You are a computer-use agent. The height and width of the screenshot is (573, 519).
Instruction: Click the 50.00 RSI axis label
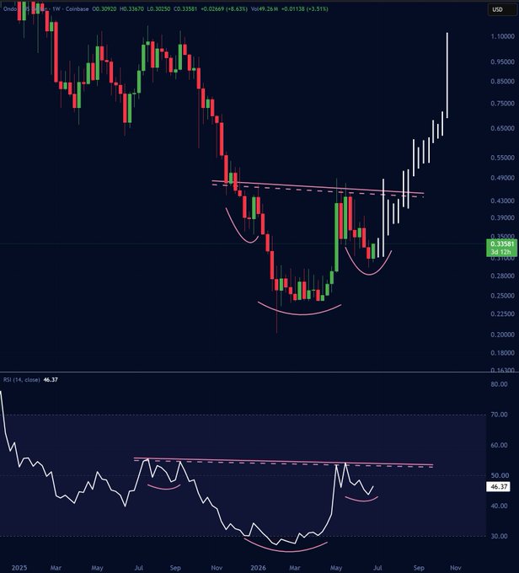tap(500, 476)
